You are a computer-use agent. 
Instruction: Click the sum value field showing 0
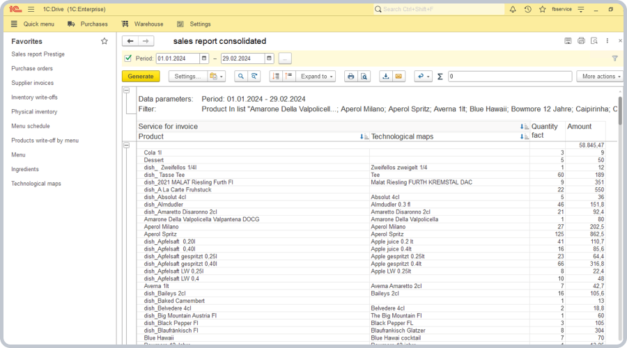tap(510, 77)
